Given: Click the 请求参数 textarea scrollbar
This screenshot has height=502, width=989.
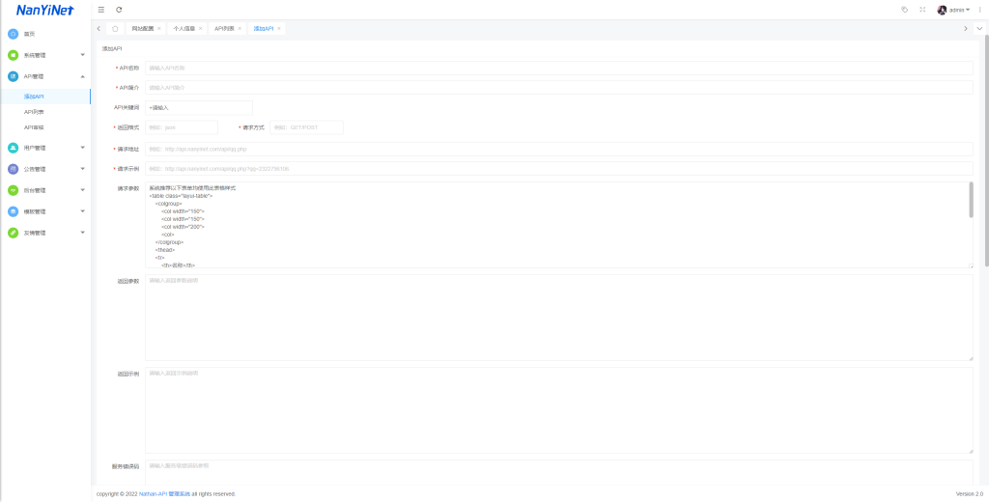Looking at the screenshot, I should point(970,200).
